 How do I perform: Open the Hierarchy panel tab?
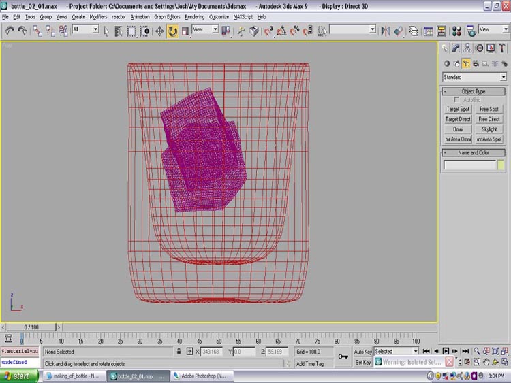(468, 48)
